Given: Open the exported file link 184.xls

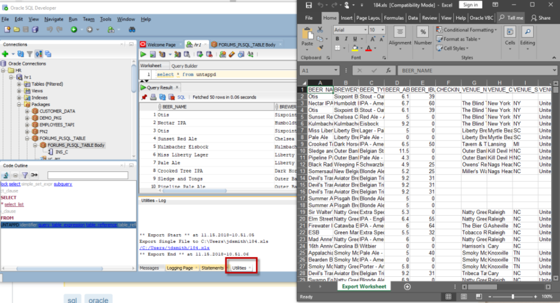Looking at the screenshot, I should pyautogui.click(x=174, y=248).
